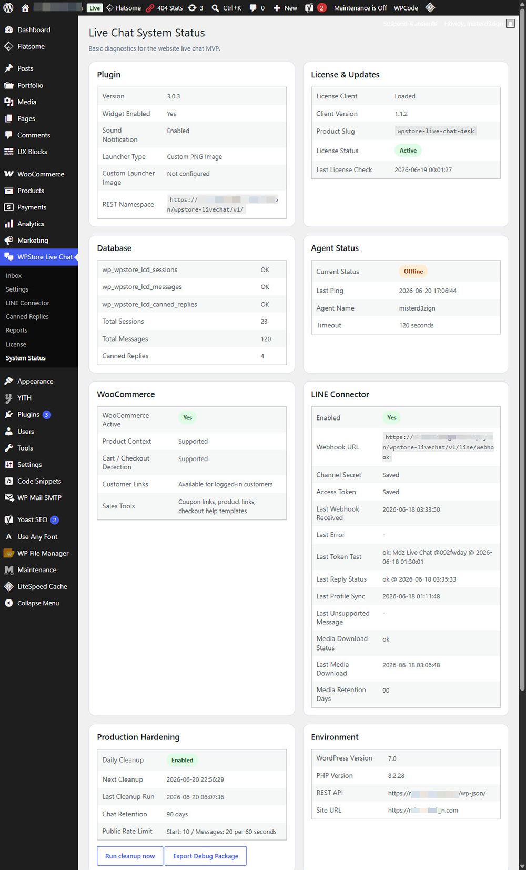The height and width of the screenshot is (870, 526).
Task: Open LINE Connector submenu item
Action: [x=27, y=303]
